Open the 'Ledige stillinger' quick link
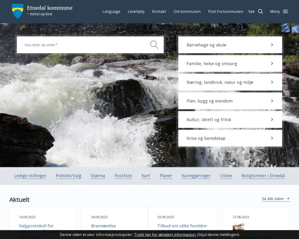 click(x=30, y=176)
